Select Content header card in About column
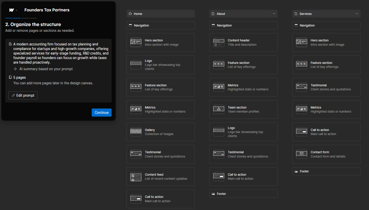Image resolution: width=369 pixels, height=210 pixels. click(243, 42)
